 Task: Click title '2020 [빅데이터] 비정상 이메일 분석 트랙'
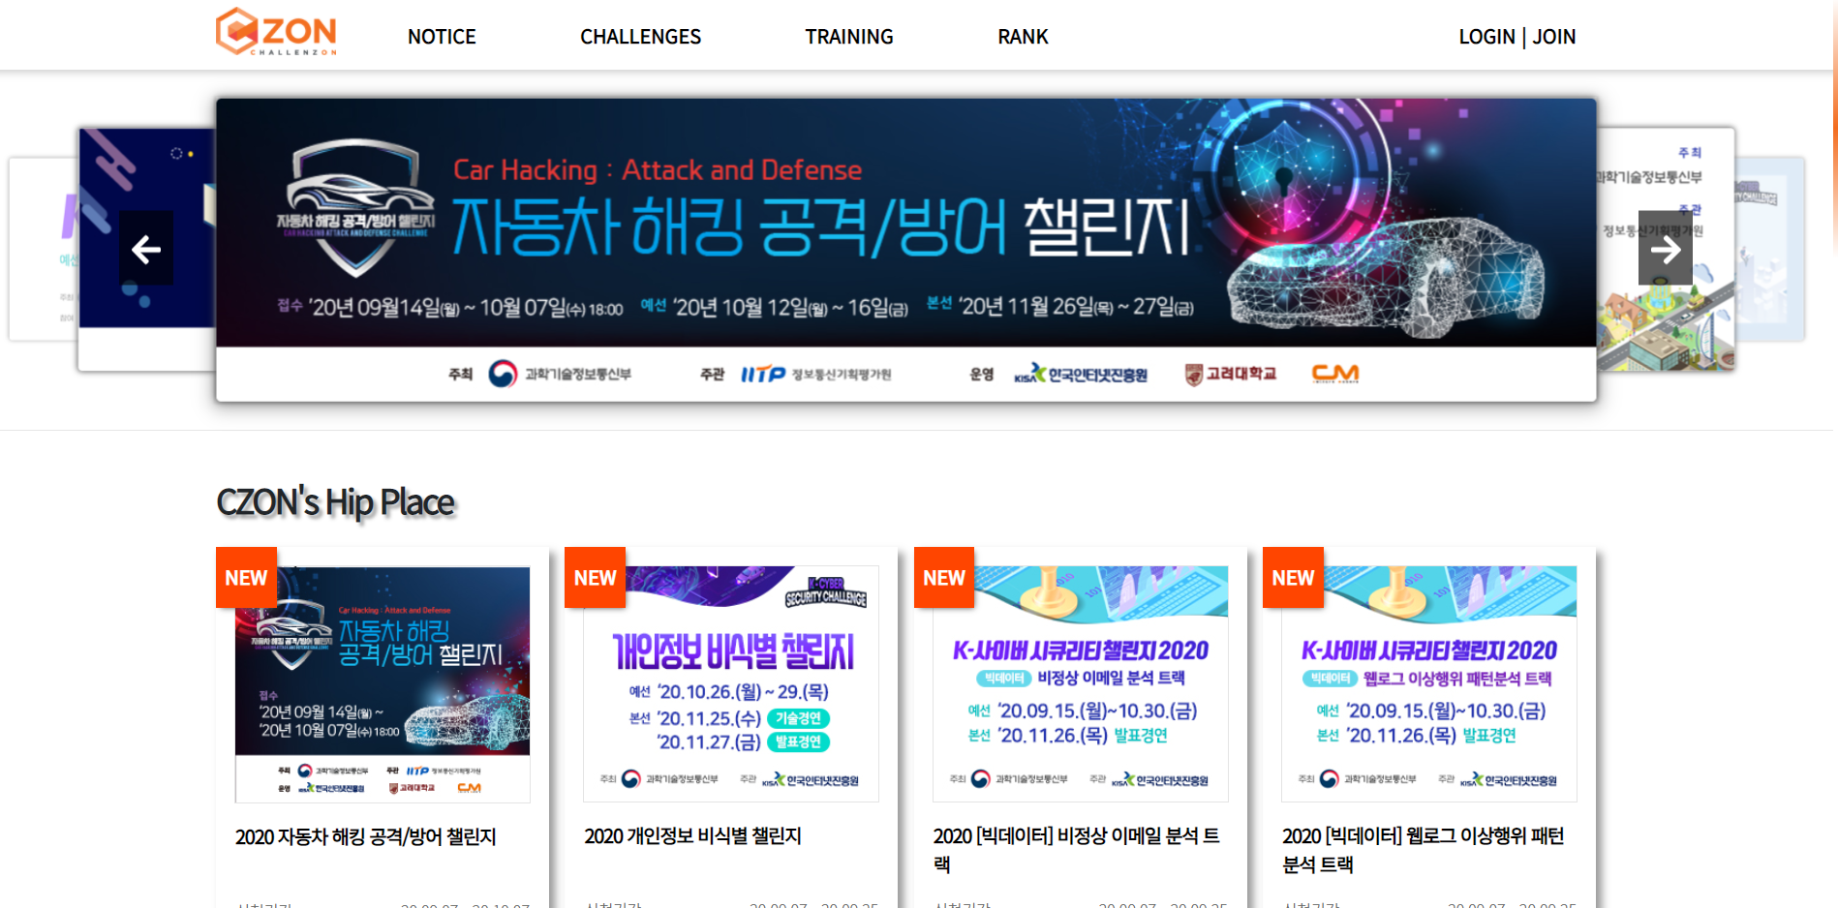click(x=1077, y=850)
